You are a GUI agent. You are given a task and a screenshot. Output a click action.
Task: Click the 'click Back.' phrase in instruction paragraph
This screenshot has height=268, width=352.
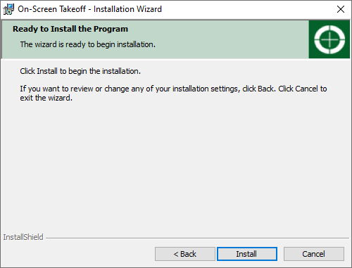coord(259,89)
